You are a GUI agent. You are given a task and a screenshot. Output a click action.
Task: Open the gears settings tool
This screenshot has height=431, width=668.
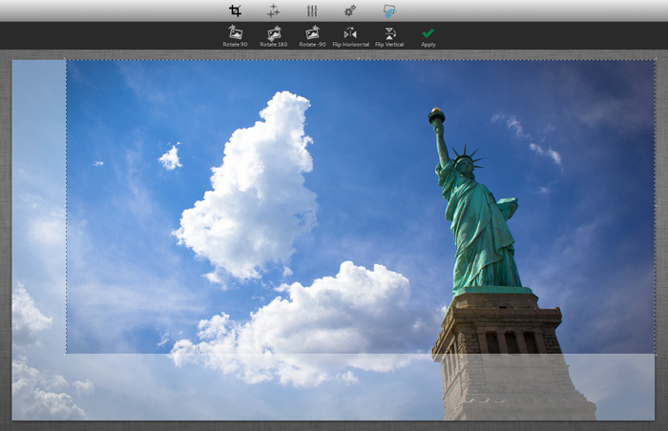350,10
